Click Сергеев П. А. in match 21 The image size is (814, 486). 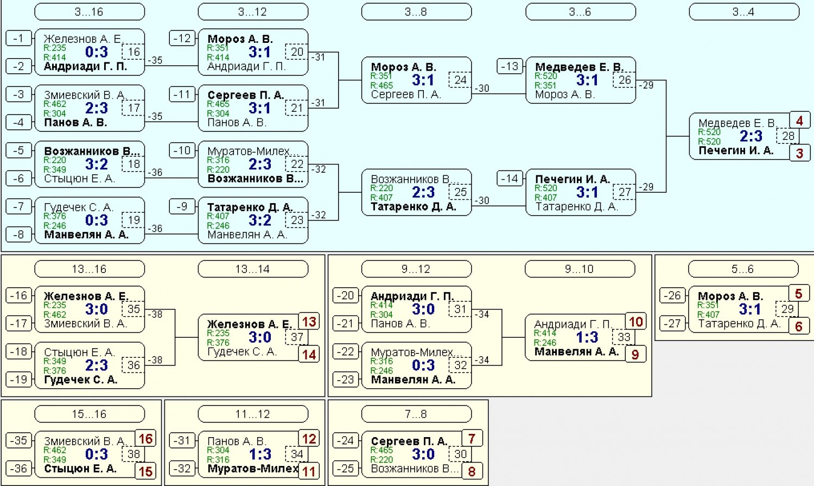(246, 95)
